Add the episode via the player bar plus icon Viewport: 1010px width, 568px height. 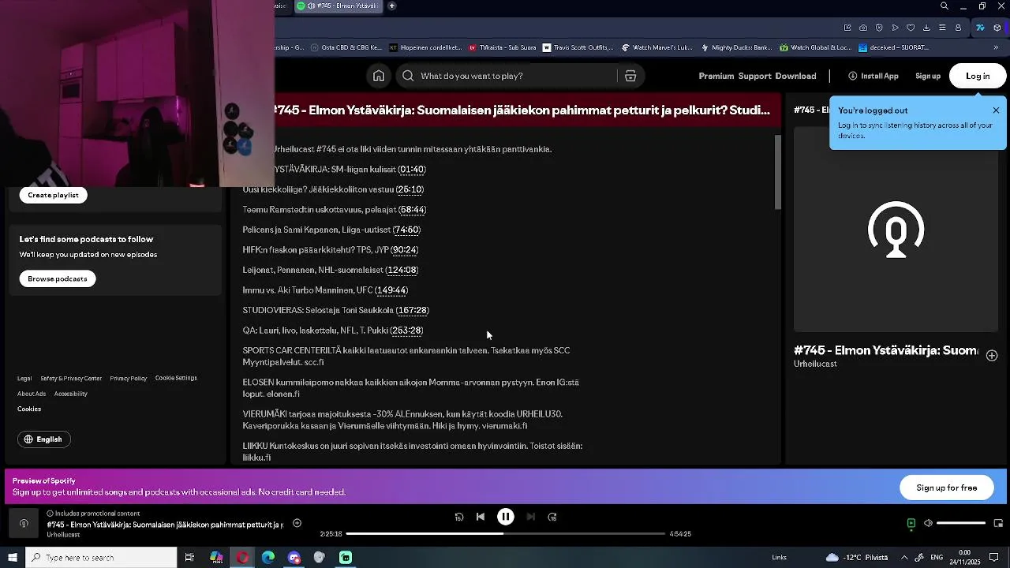(297, 523)
